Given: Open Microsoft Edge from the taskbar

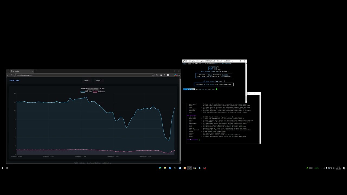Looking at the screenshot, I should tap(160, 168).
